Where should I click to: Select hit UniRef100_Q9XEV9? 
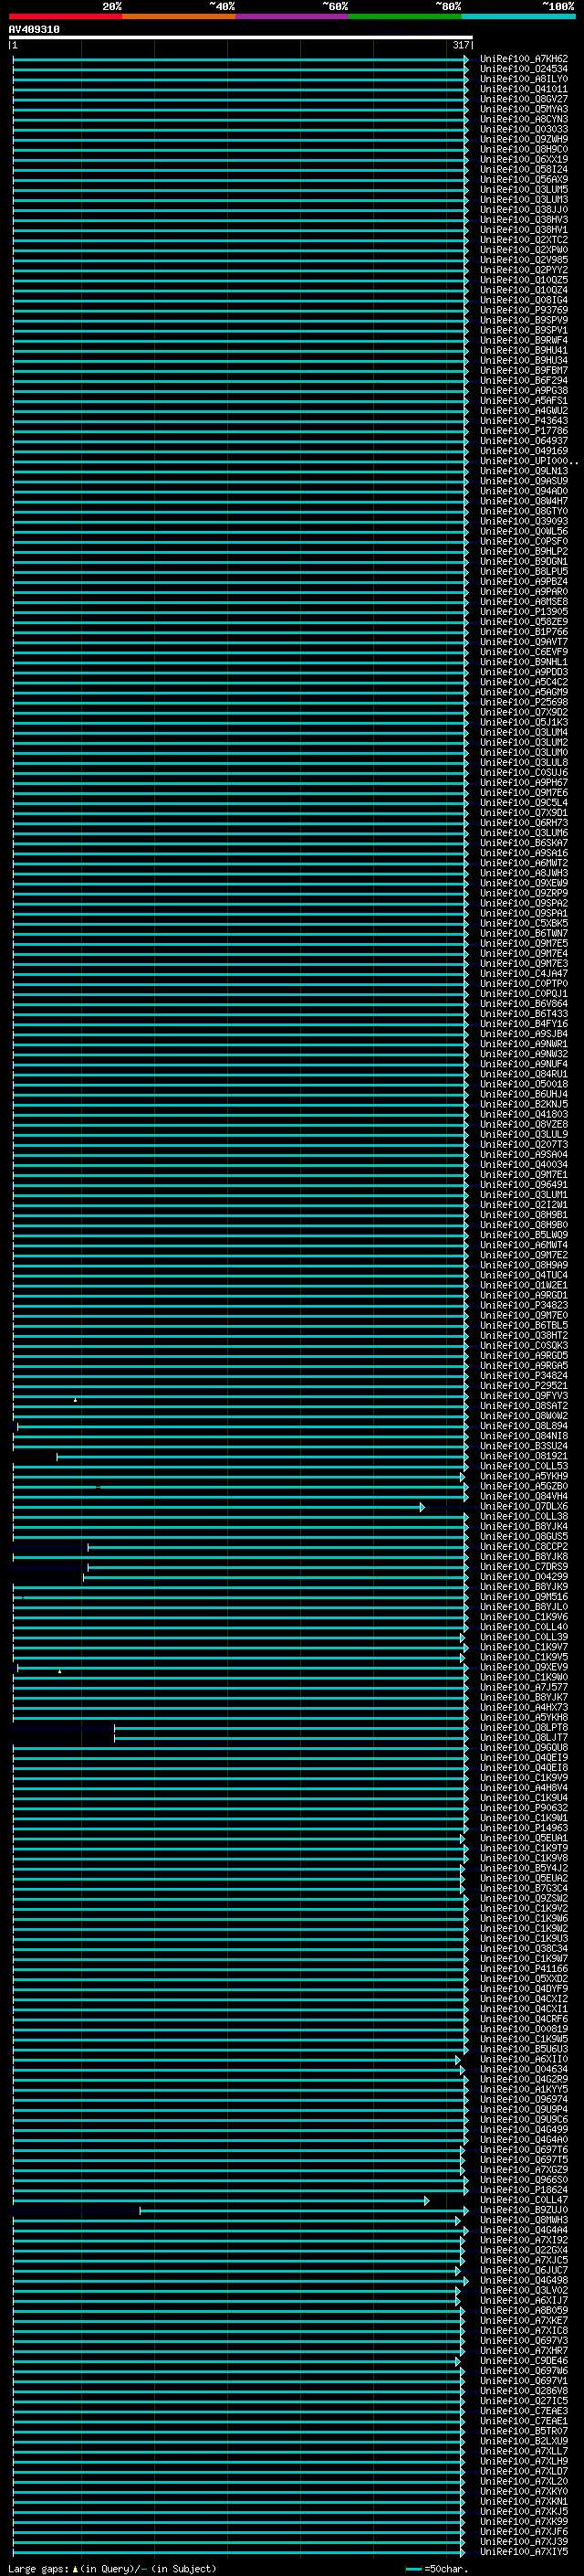tap(523, 1667)
